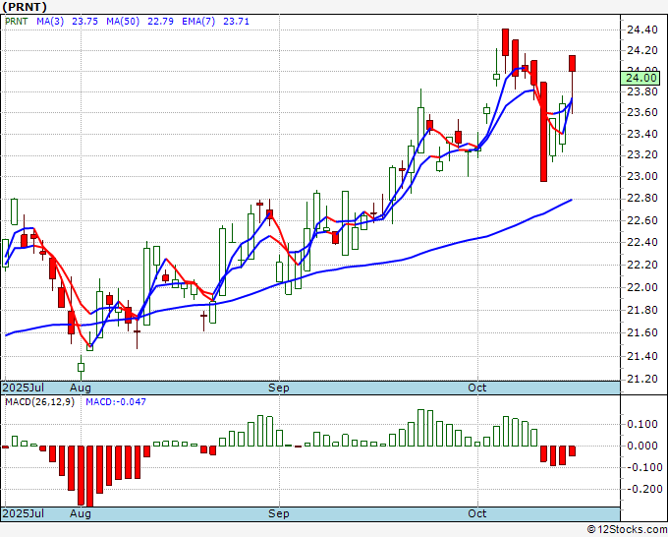Click the EMA(7) value 23.71
The width and height of the screenshot is (668, 537).
[x=236, y=22]
